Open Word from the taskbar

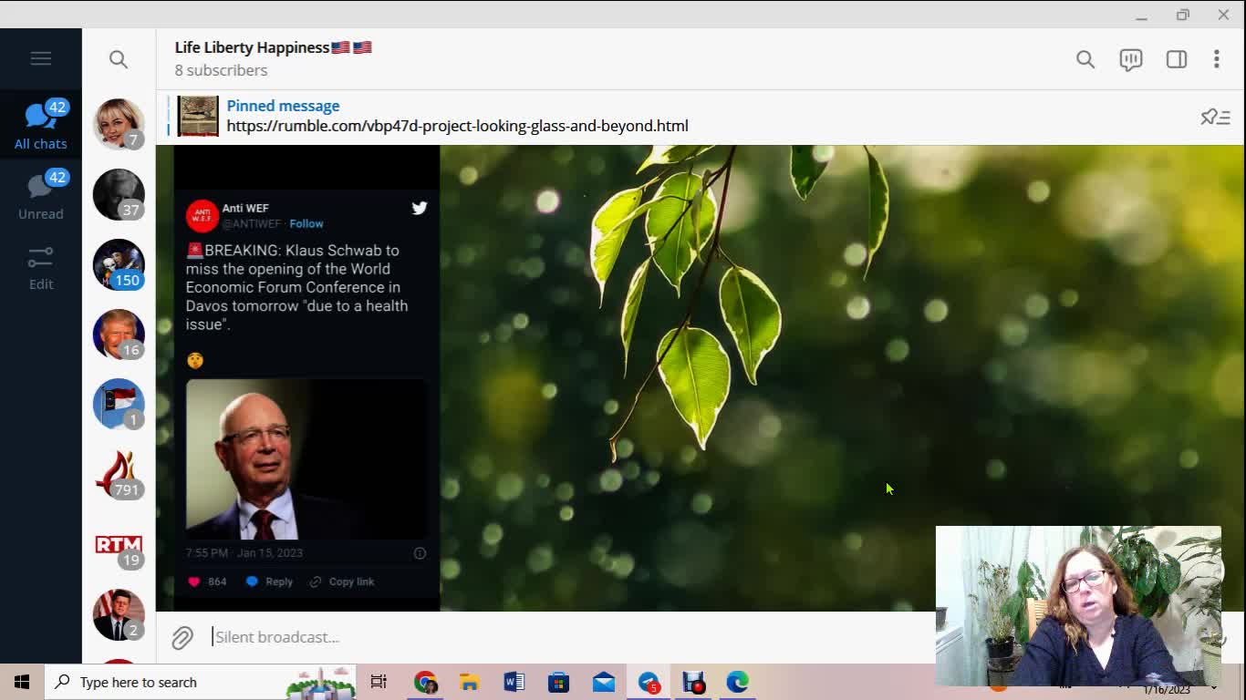click(514, 682)
